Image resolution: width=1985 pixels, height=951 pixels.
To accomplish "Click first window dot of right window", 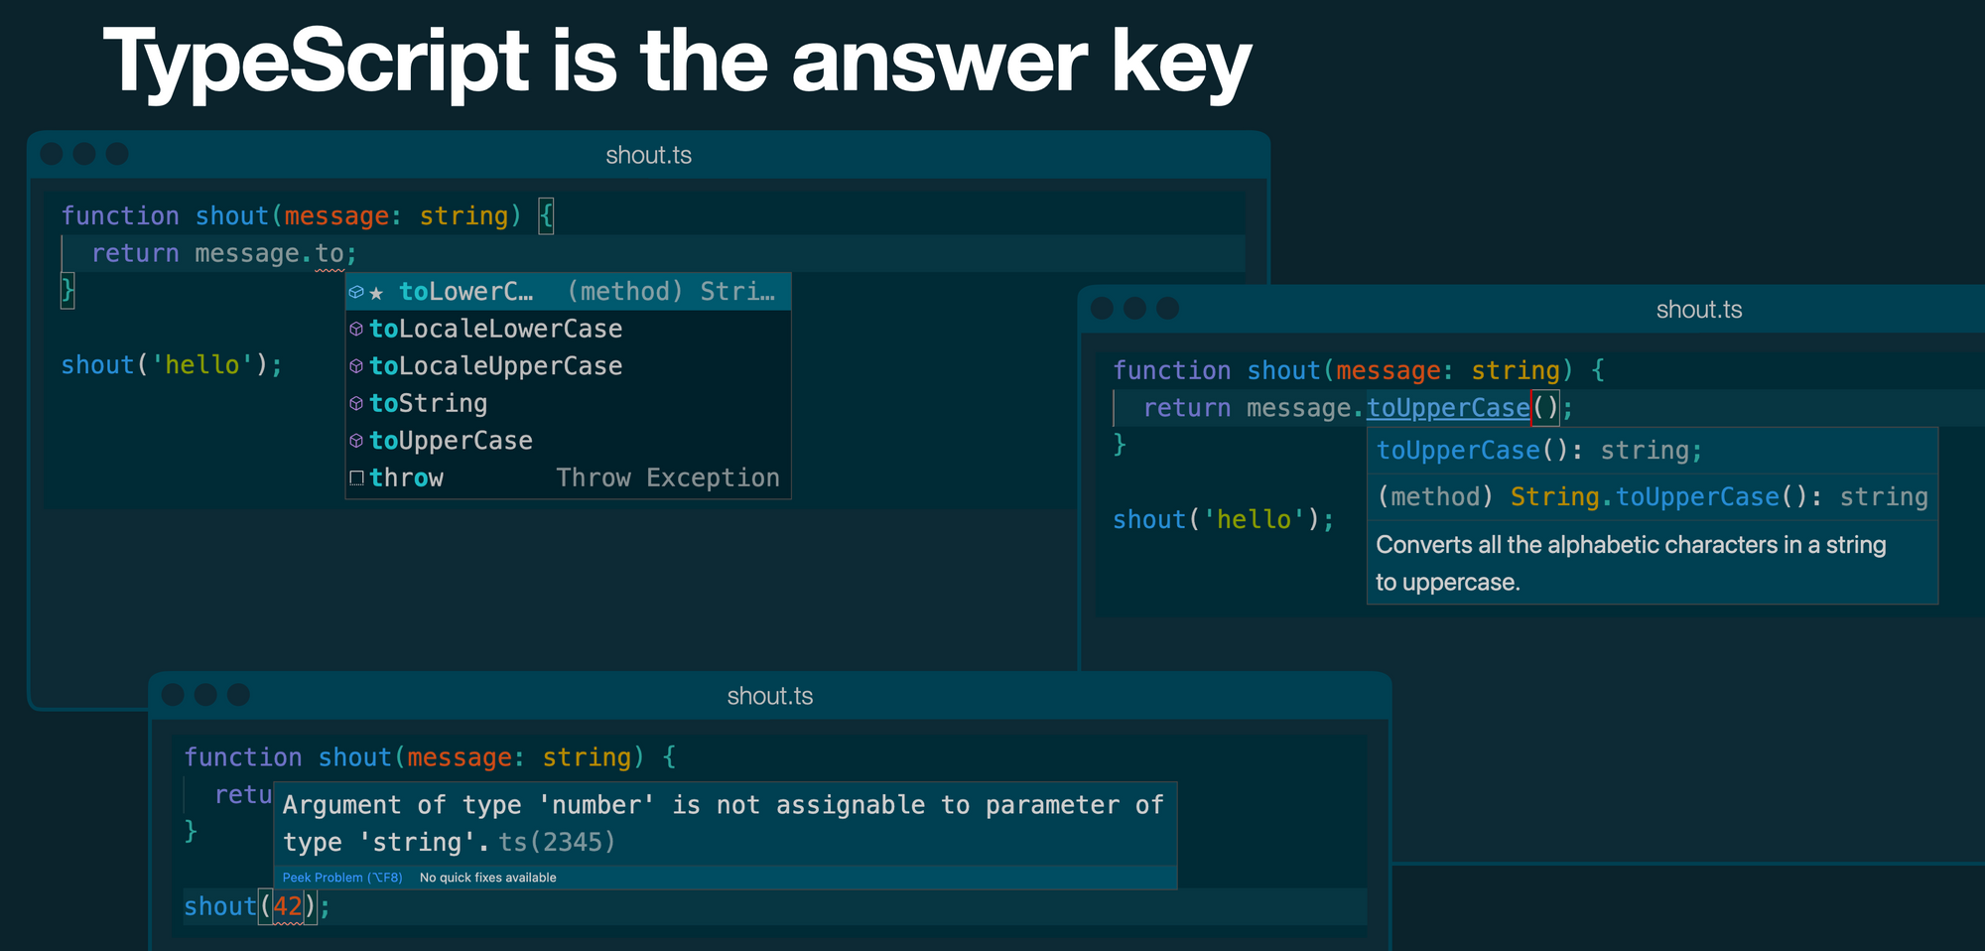I will click(1102, 308).
